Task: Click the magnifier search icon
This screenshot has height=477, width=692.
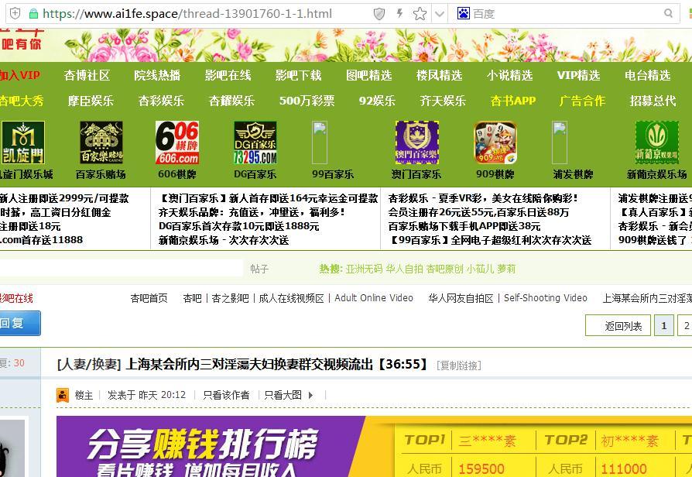Action: point(669,13)
